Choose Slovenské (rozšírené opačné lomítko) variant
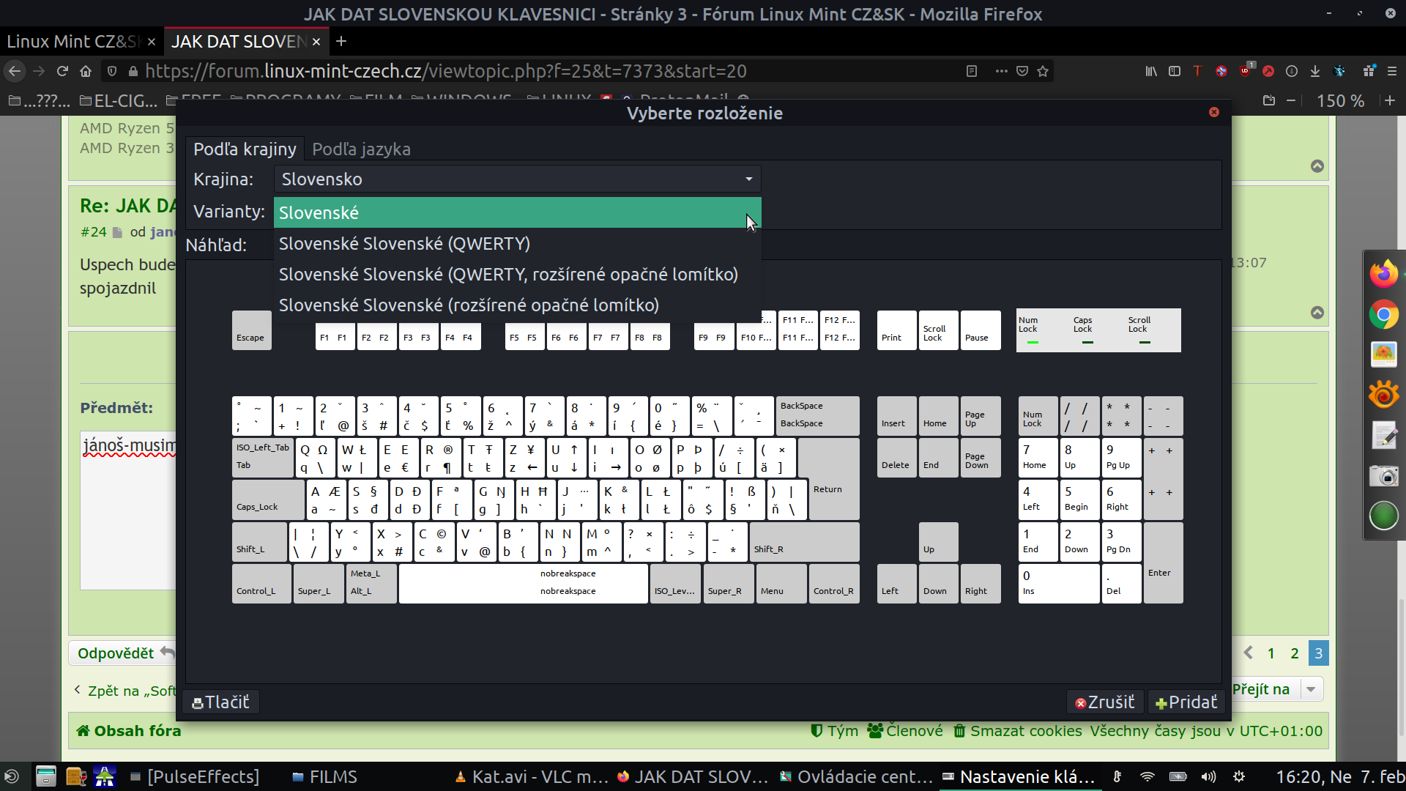Image resolution: width=1406 pixels, height=791 pixels. click(x=469, y=305)
